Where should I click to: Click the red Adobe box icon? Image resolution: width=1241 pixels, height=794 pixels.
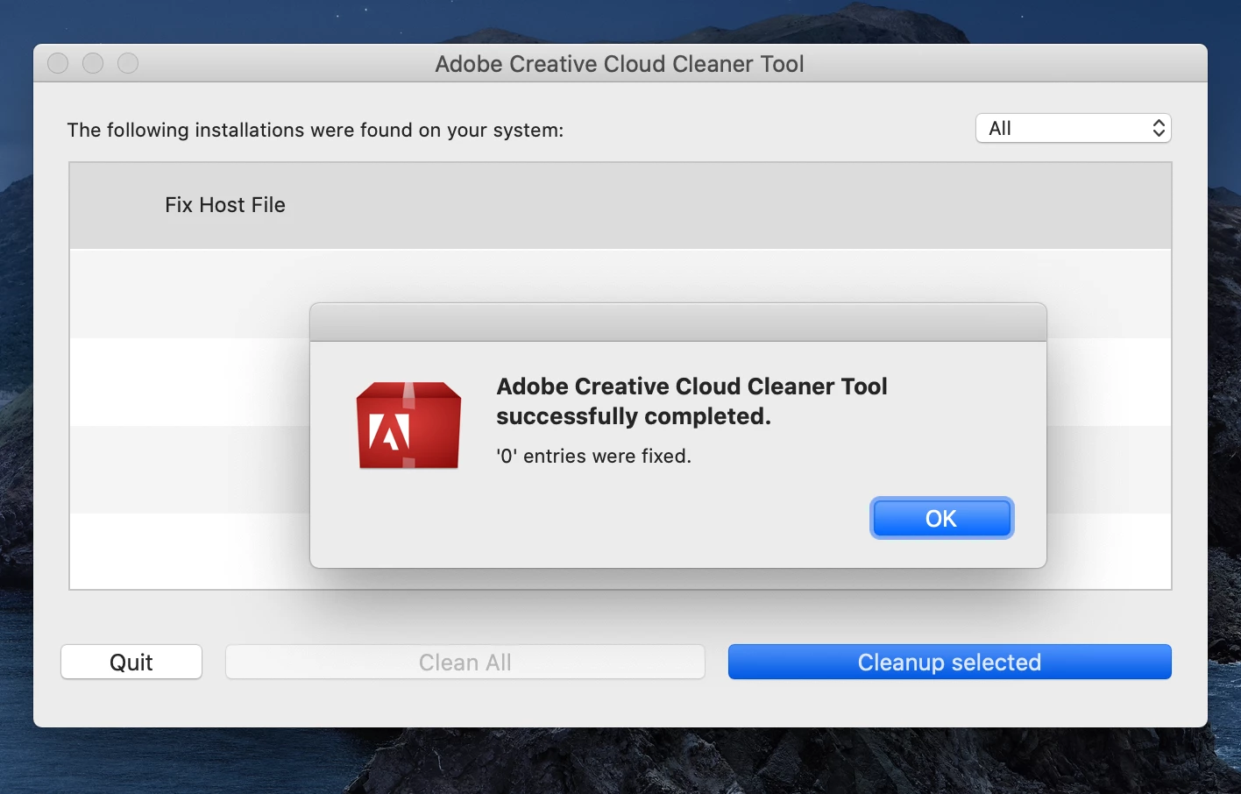[x=408, y=425]
